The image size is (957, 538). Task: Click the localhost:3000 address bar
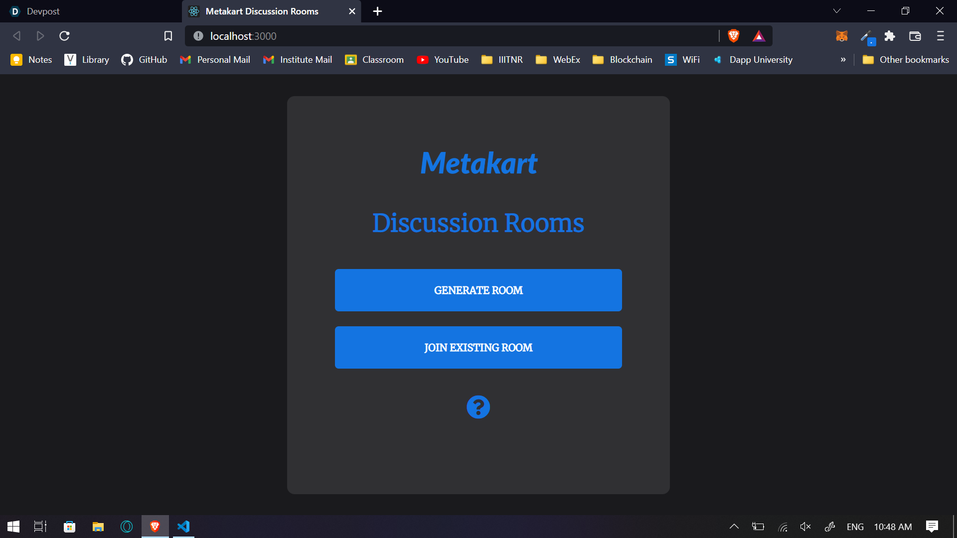click(449, 36)
